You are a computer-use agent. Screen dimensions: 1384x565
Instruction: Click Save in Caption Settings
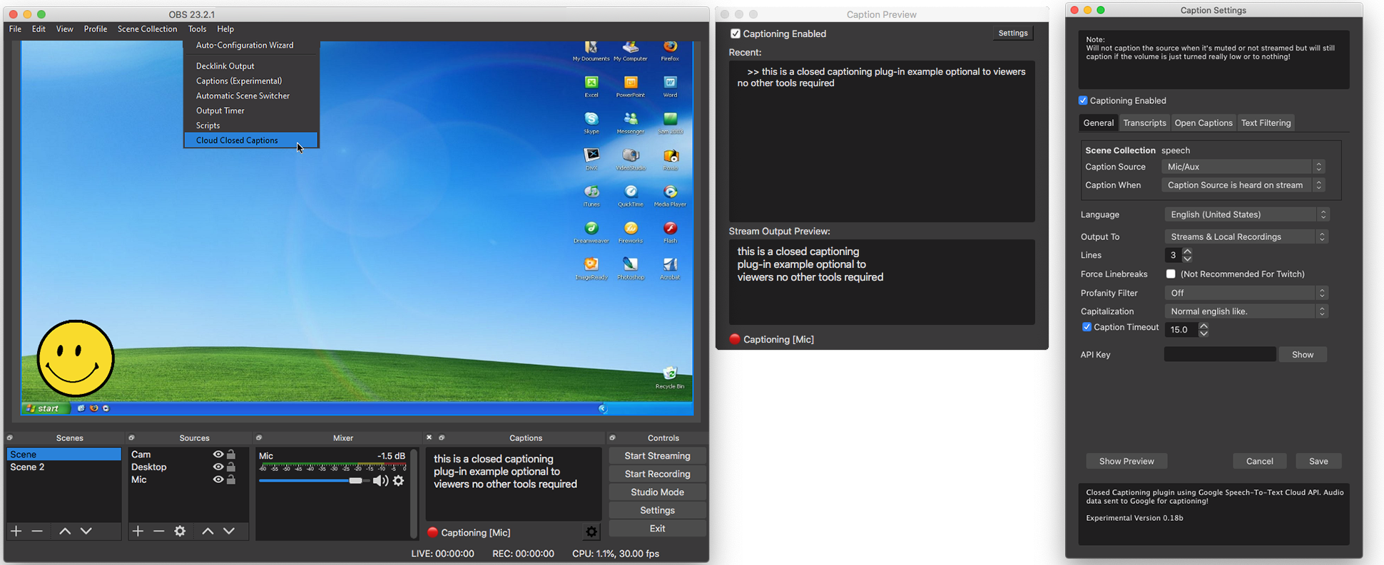click(1318, 461)
